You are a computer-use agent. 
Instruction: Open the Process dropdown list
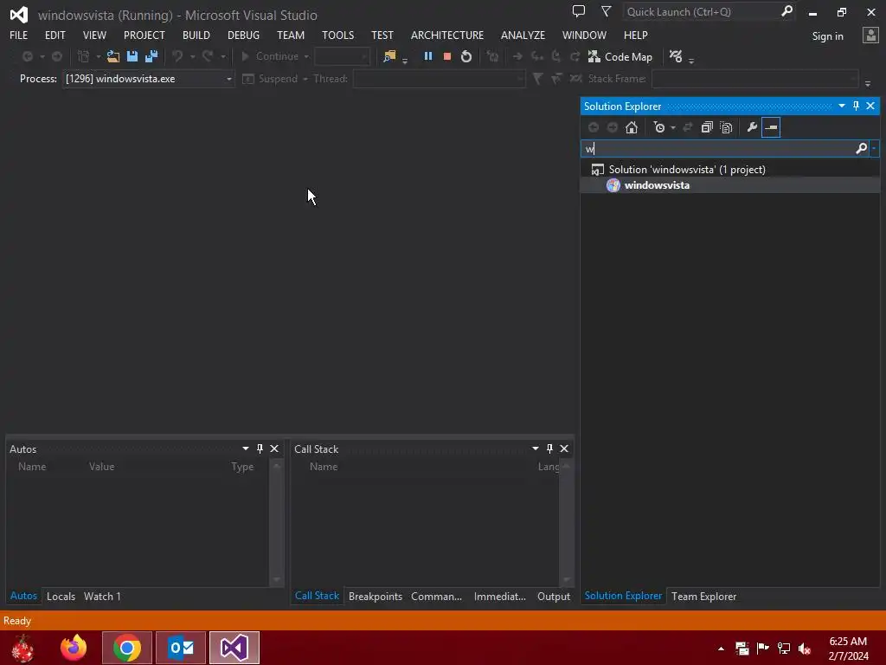click(x=228, y=79)
